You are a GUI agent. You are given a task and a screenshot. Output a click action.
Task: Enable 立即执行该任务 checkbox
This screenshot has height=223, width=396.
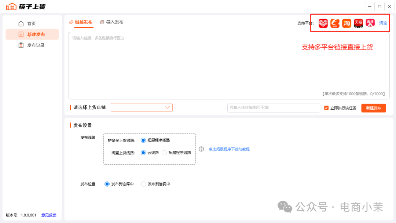326,107
